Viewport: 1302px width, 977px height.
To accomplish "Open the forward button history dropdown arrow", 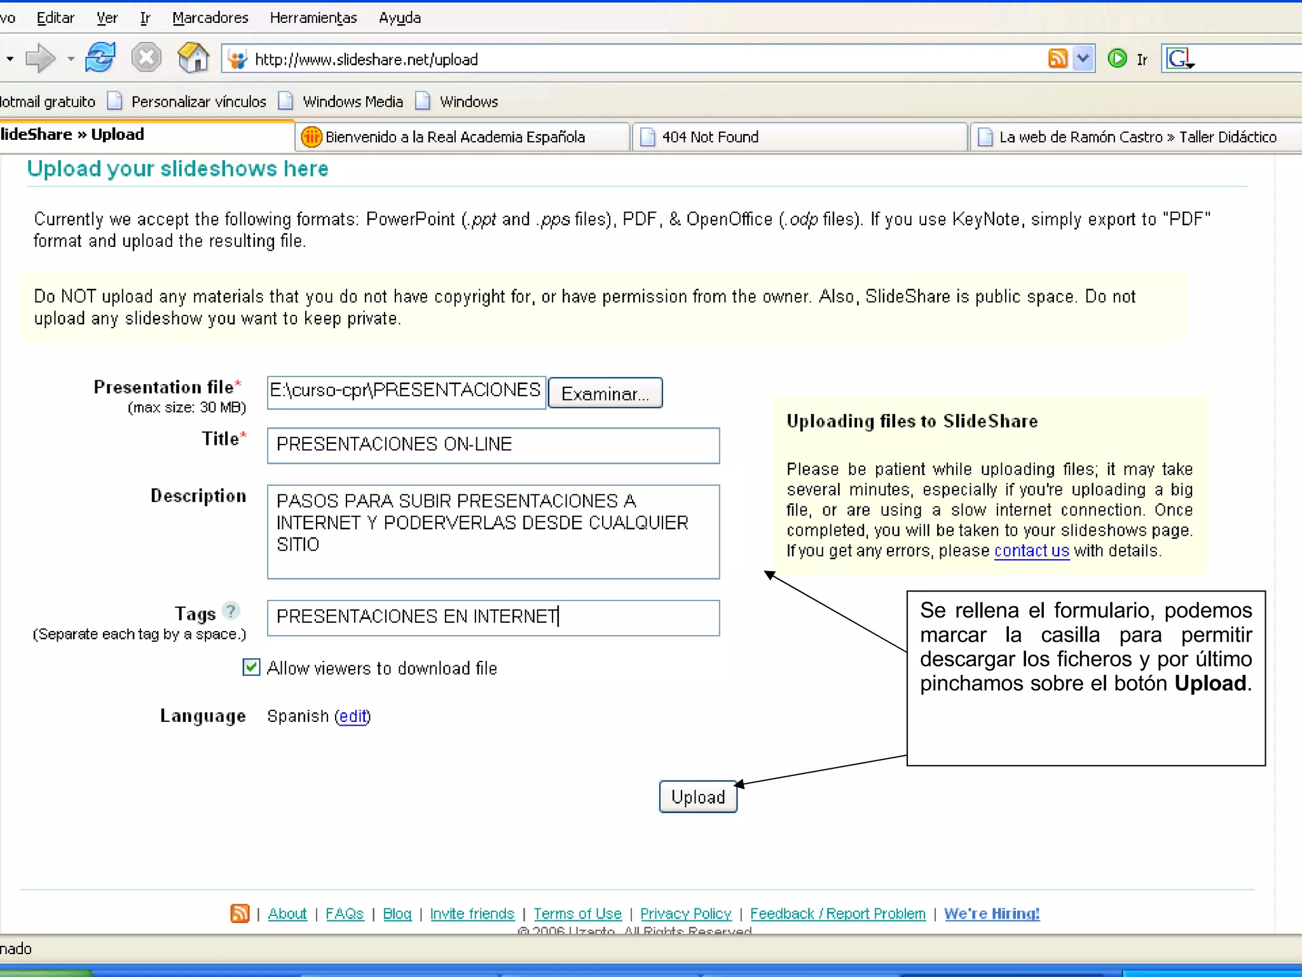I will 71,59.
